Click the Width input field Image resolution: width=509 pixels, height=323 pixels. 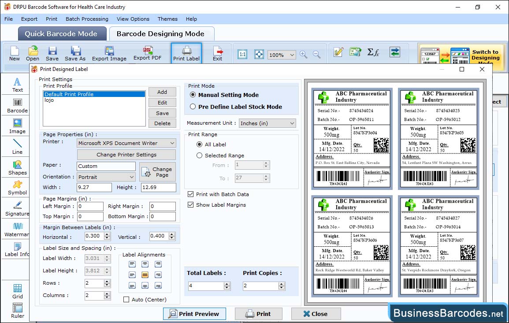point(94,187)
